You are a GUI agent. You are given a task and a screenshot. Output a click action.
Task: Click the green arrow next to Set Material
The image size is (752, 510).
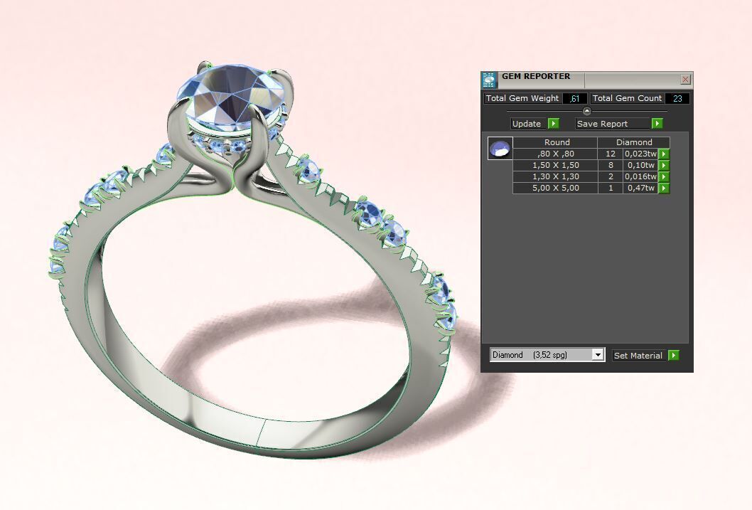tap(673, 356)
